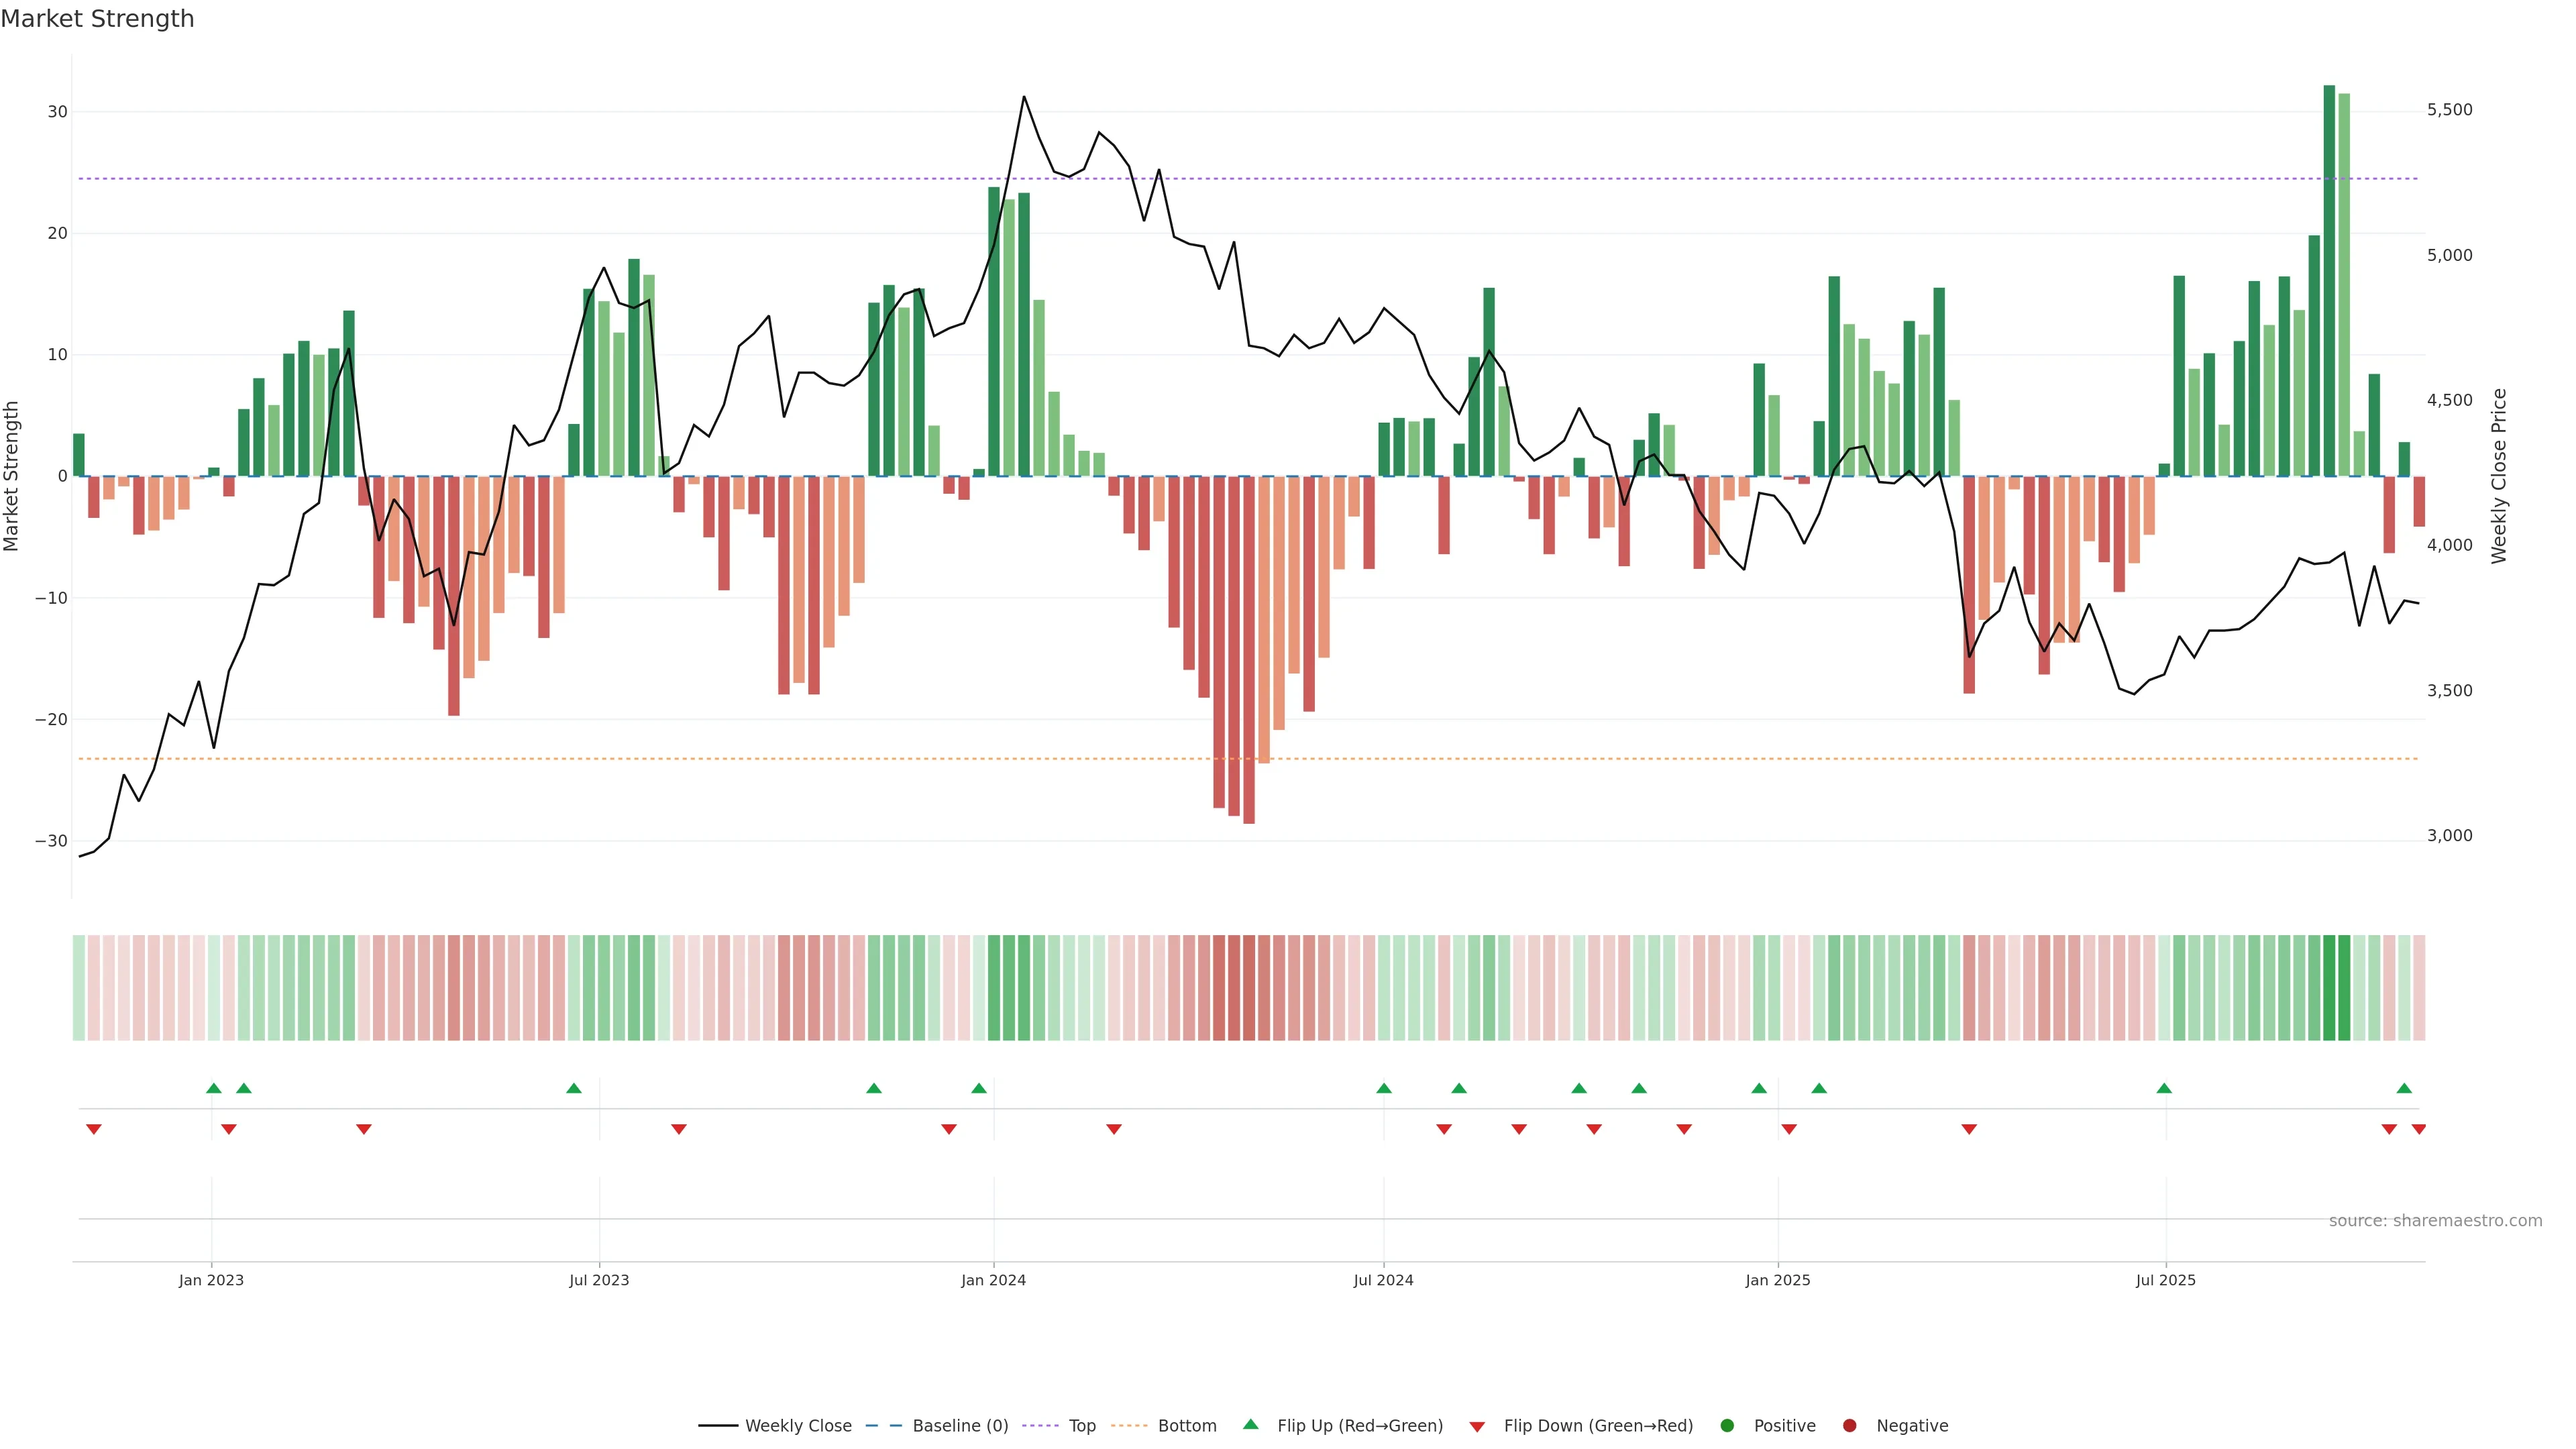Click the Positive green circle legend icon
The width and height of the screenshot is (2576, 1449).
pos(1727,1425)
